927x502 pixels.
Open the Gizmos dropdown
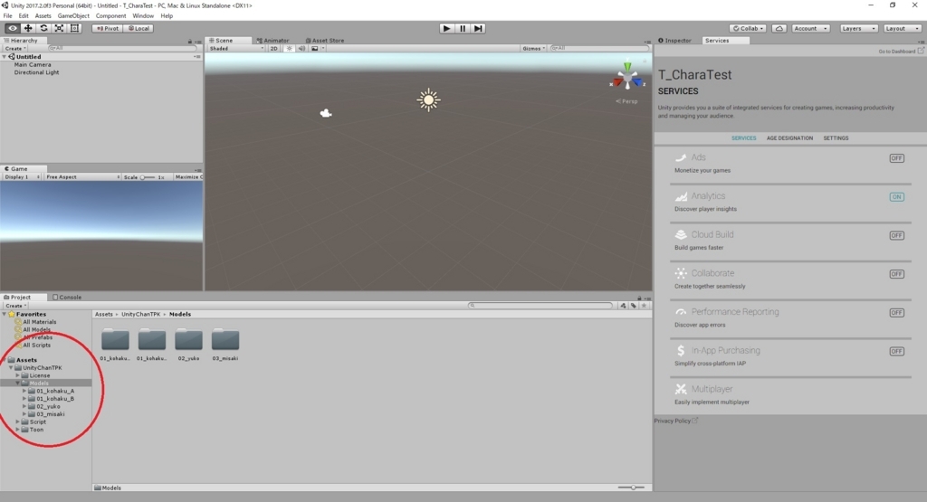pyautogui.click(x=533, y=49)
